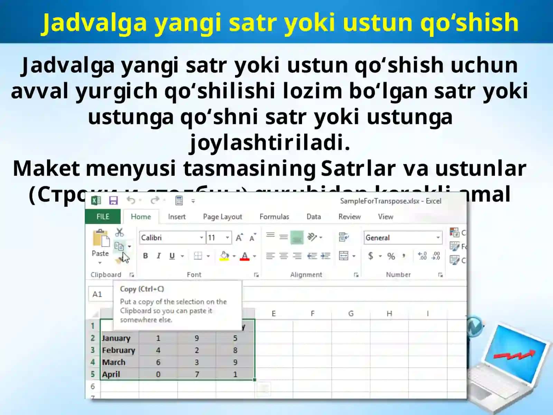The image size is (553, 415).
Task: Click the Percent Style icon
Action: (x=391, y=256)
